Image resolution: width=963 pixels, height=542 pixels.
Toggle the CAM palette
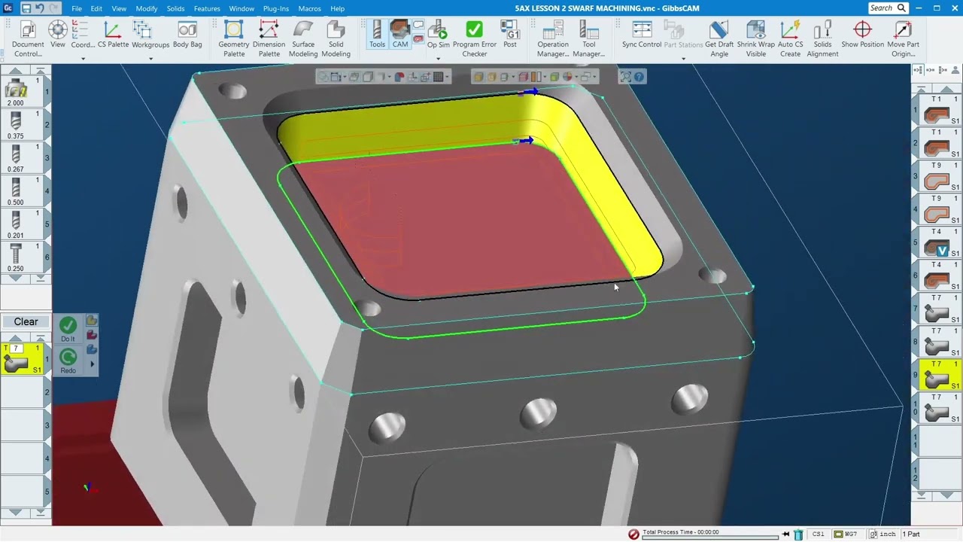(x=400, y=35)
